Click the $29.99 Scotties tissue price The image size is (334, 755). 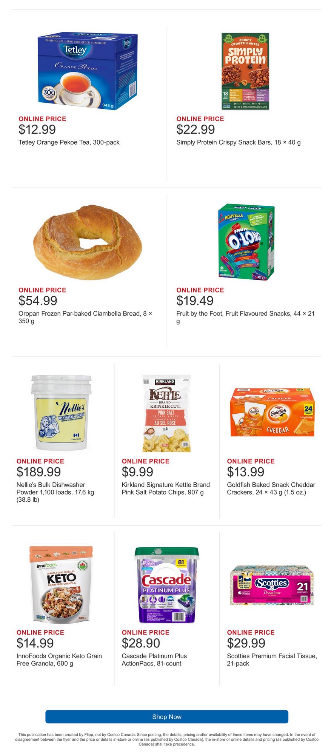[246, 643]
